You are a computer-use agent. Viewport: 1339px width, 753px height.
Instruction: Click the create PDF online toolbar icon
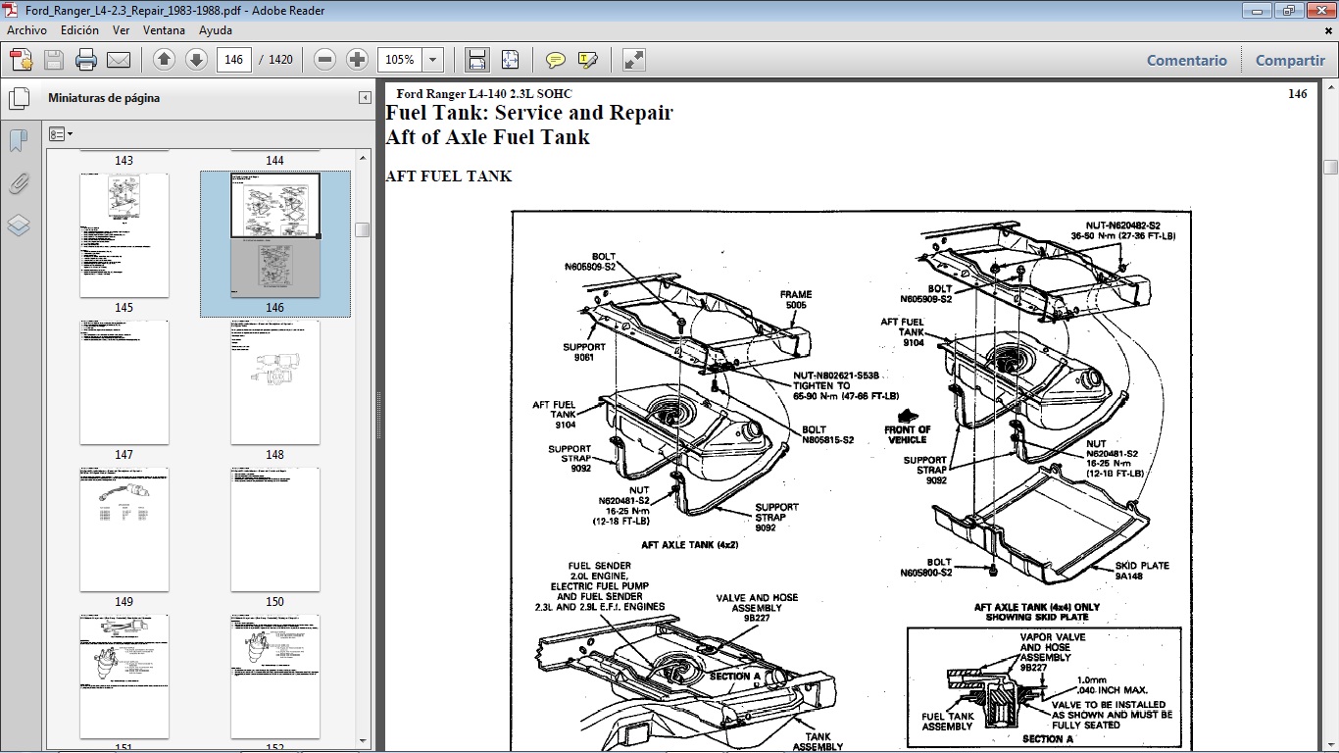[x=21, y=60]
